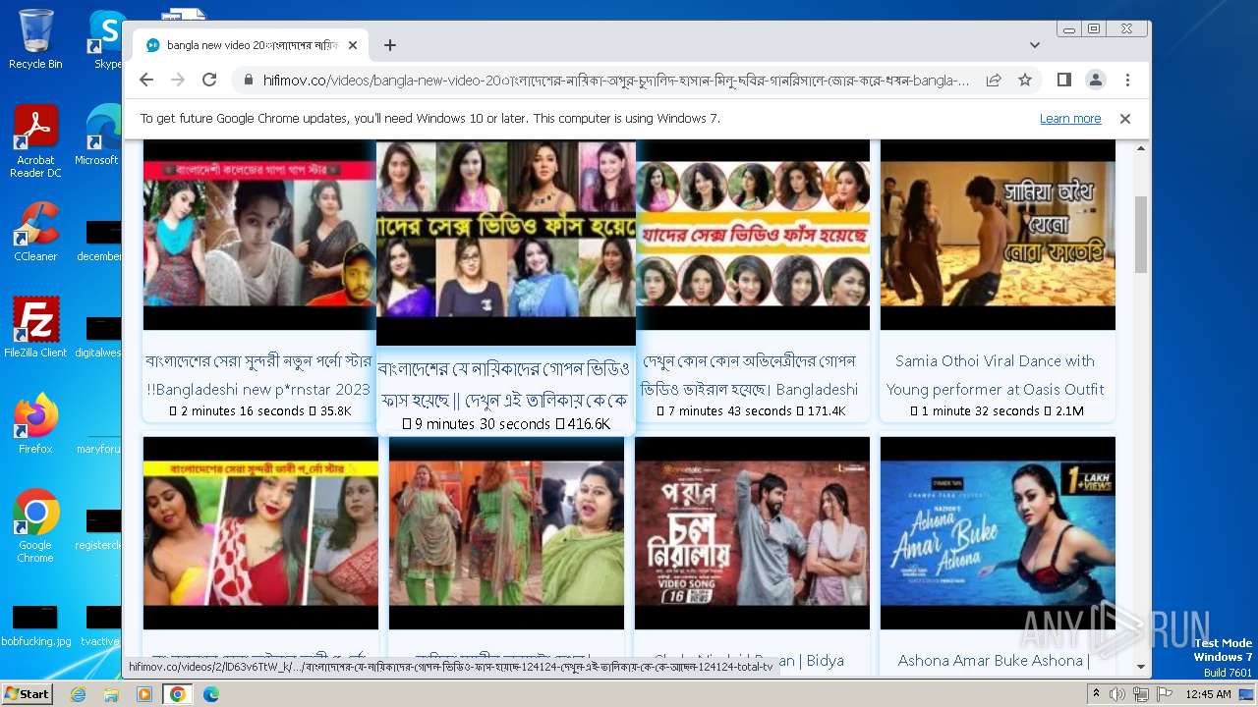Click the browser forward arrow
Viewport: 1258px width, 707px height.
click(178, 80)
